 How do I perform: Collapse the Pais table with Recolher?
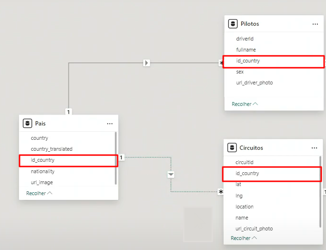point(39,193)
